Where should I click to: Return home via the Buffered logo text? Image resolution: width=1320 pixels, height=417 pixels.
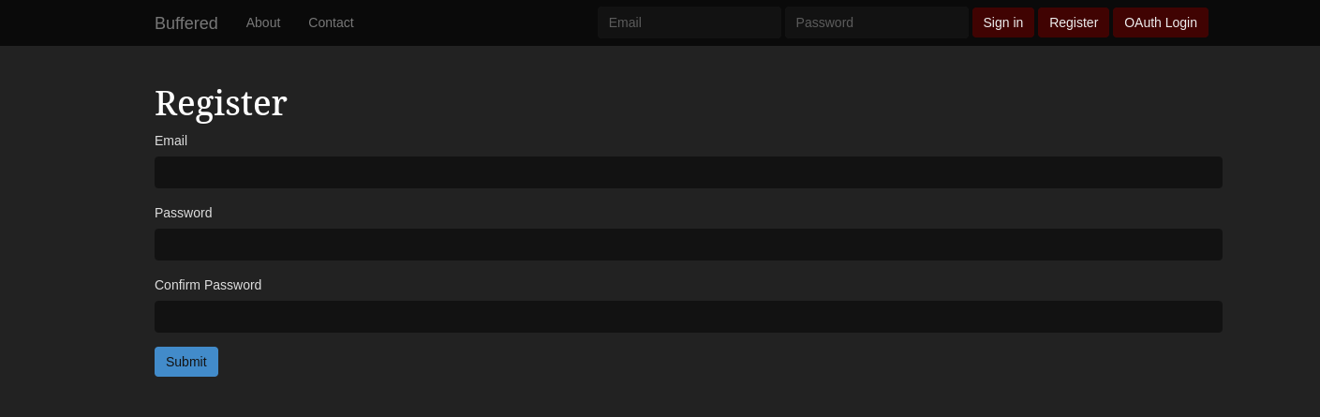(185, 23)
